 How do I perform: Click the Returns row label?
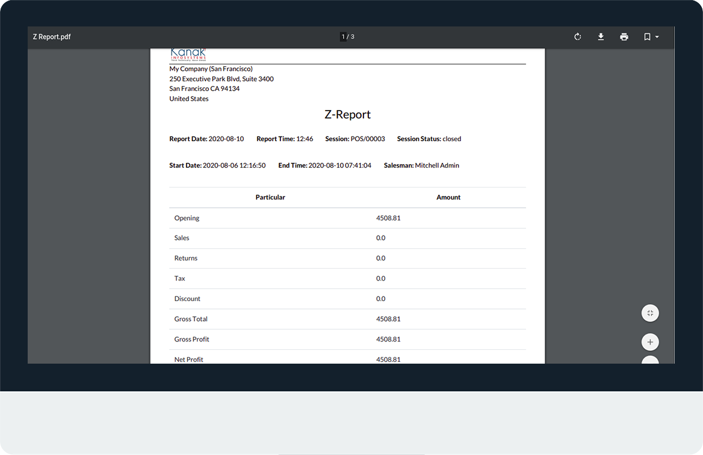[185, 258]
